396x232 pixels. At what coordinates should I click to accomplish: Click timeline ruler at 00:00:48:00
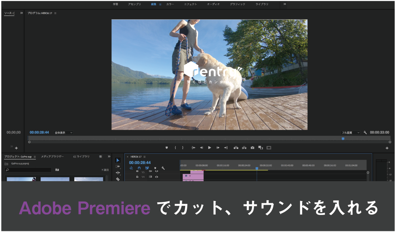(308, 165)
